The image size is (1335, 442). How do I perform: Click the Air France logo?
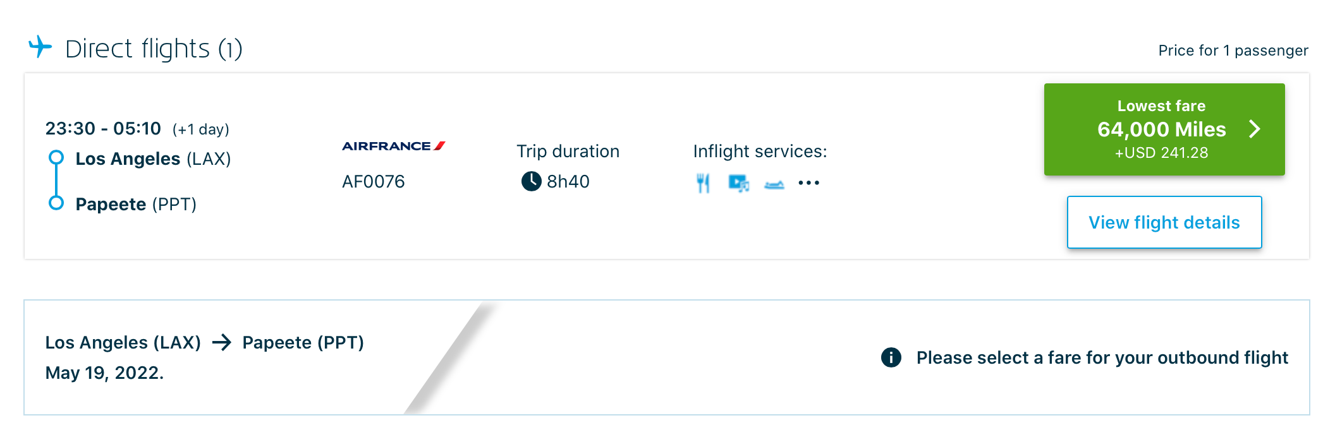393,146
